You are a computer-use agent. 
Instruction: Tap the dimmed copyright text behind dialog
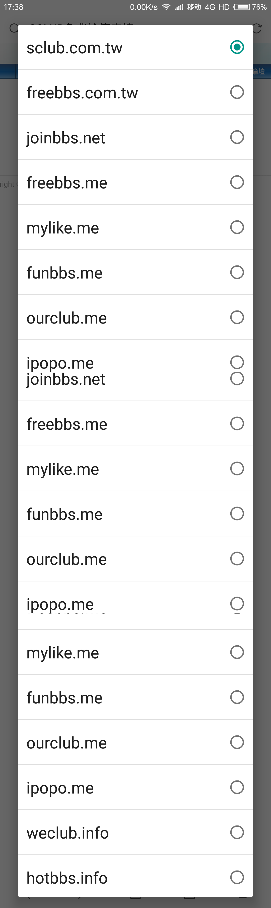pyautogui.click(x=8, y=184)
